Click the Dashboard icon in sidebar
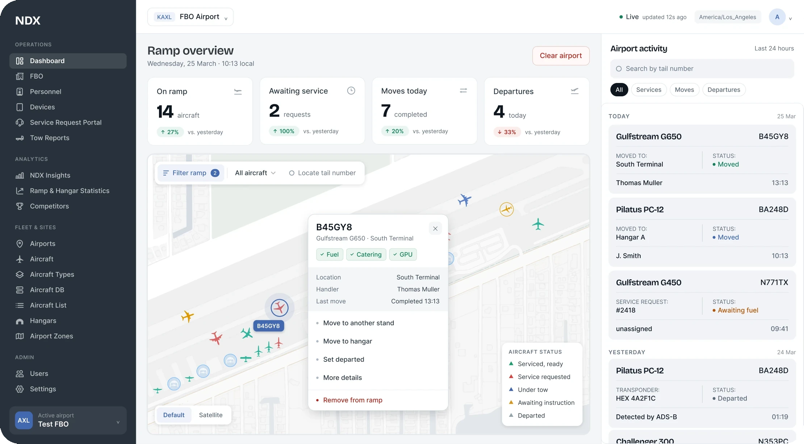804x444 pixels. click(20, 61)
